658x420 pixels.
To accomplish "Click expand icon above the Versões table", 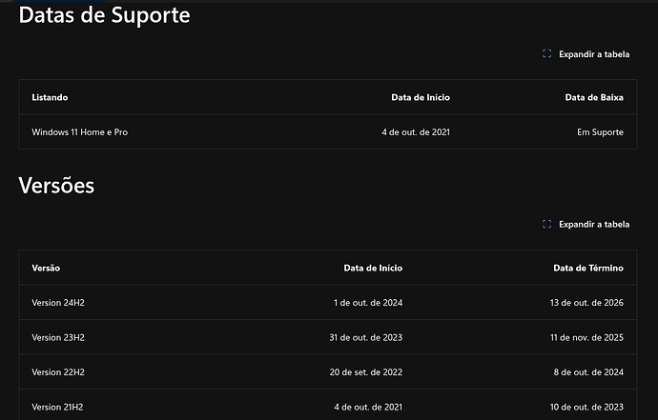I will coord(546,224).
